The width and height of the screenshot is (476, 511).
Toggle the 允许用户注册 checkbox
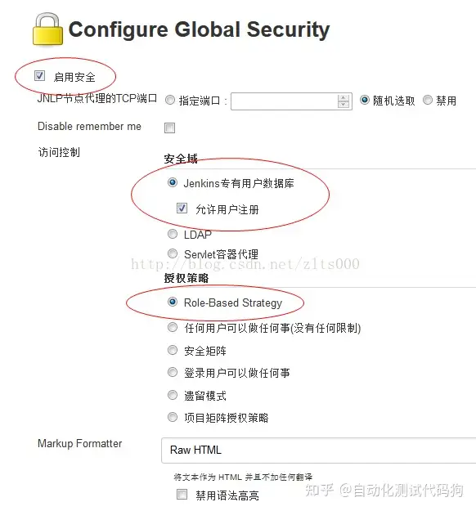(x=182, y=208)
